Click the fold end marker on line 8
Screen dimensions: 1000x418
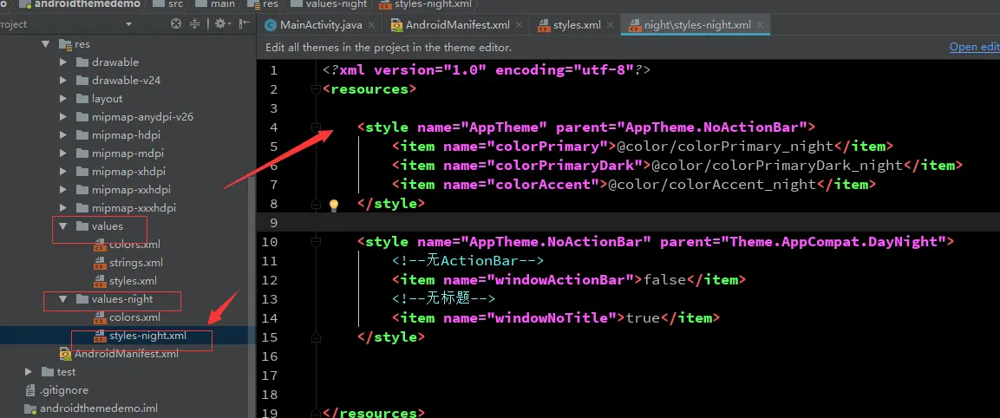point(316,204)
